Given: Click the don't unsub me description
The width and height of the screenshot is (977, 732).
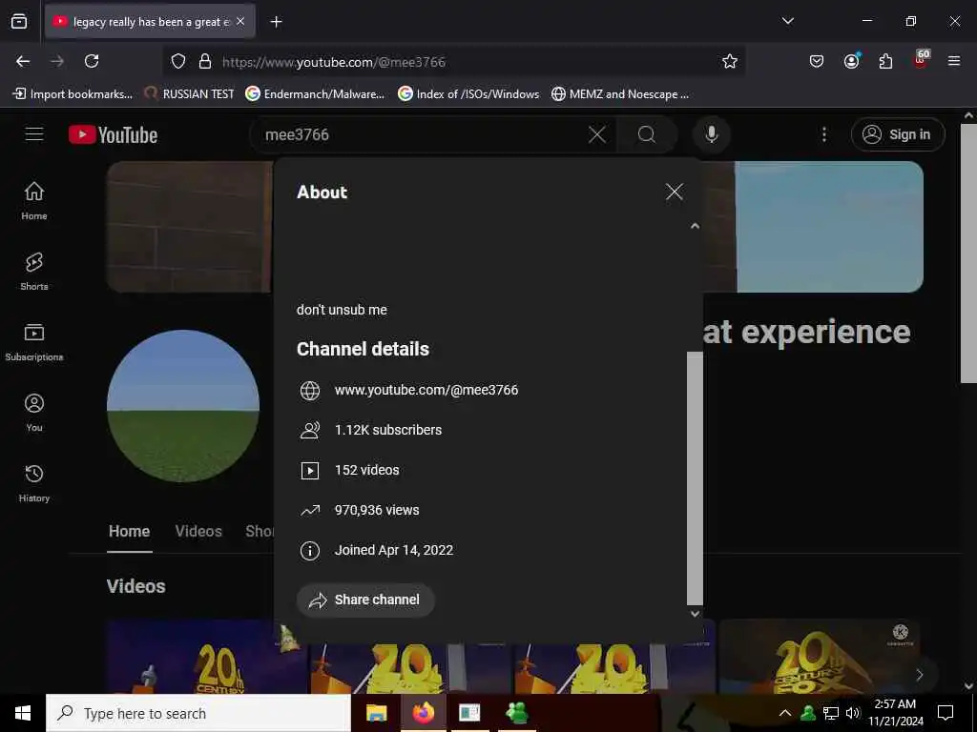Looking at the screenshot, I should [342, 310].
